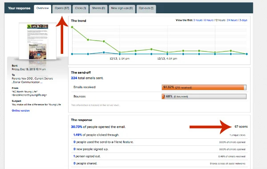Click the 67 opens text
The height and width of the screenshot is (169, 267).
[x=241, y=127]
